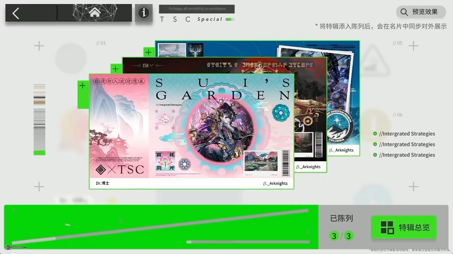
Task: Click the green Special level indicator bar
Action: point(230,19)
